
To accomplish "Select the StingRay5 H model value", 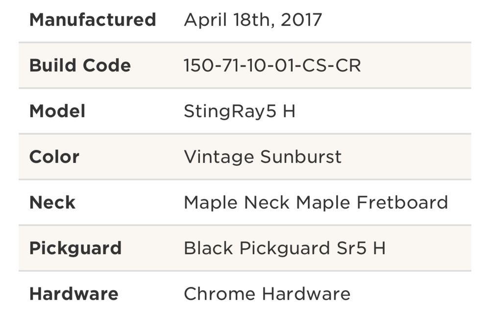I will coord(240,112).
